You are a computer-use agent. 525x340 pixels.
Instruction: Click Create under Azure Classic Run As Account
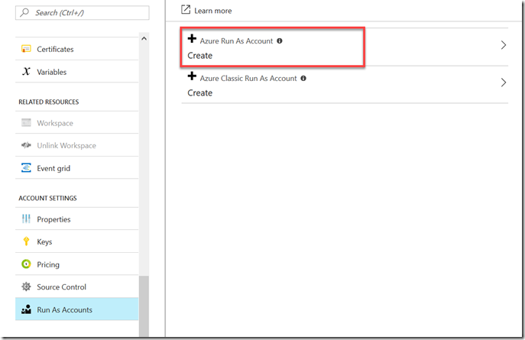click(x=200, y=92)
